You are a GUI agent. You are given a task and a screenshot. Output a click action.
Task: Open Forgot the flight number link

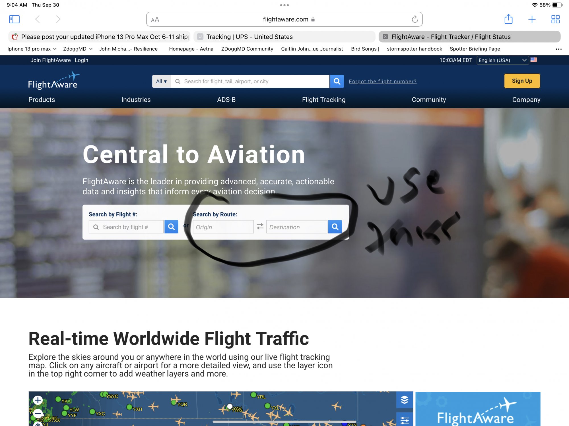[382, 82]
